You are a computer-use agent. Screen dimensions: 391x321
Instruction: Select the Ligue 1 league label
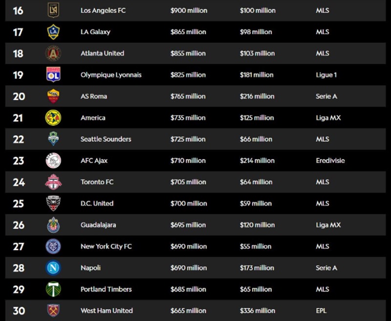point(326,75)
